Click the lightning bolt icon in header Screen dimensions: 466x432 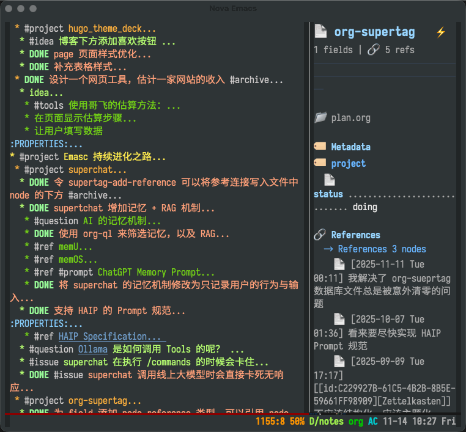(441, 32)
